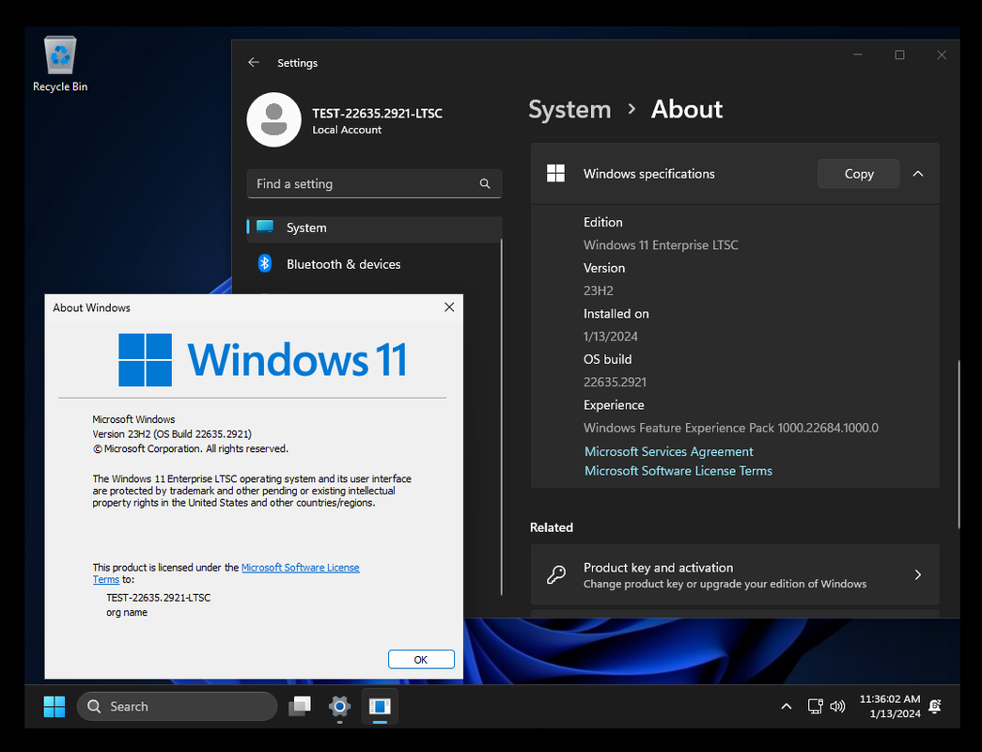This screenshot has height=752, width=982.
Task: Click the Local Account label
Action: click(347, 130)
